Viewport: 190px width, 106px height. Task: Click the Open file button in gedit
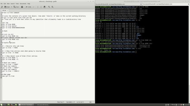[x=7, y=7]
